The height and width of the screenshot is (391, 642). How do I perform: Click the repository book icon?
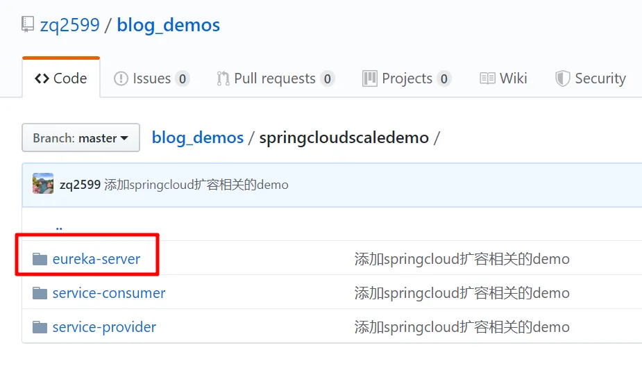pyautogui.click(x=28, y=24)
